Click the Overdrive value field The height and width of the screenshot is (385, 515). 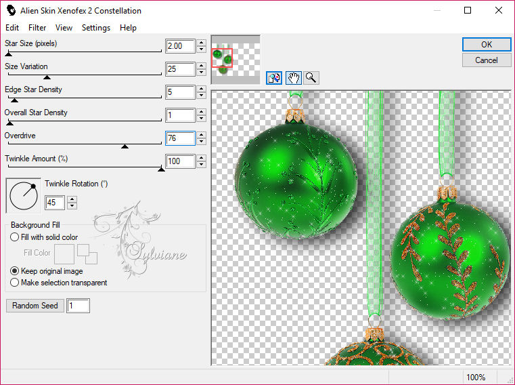coord(180,138)
